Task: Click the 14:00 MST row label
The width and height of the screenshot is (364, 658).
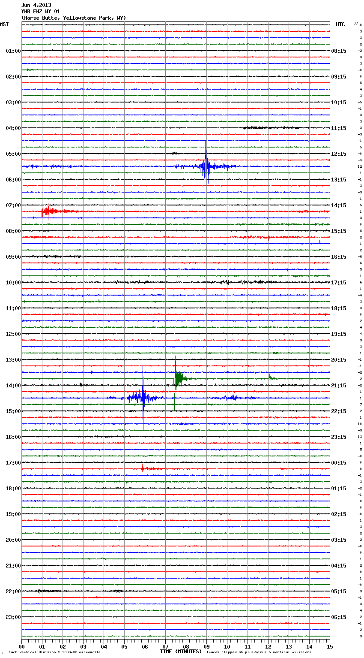Action: coord(13,386)
